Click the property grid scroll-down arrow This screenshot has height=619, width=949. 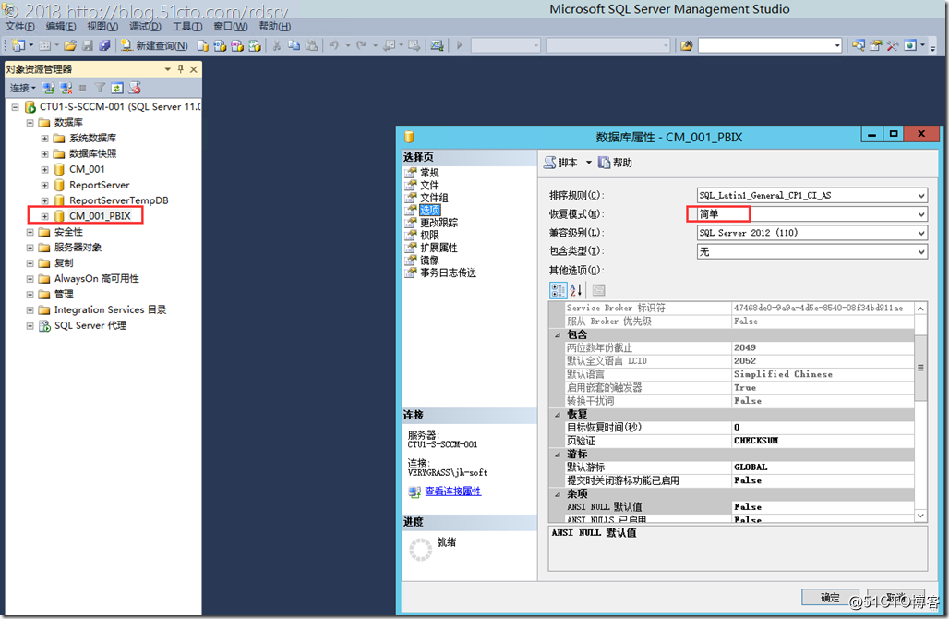920,516
